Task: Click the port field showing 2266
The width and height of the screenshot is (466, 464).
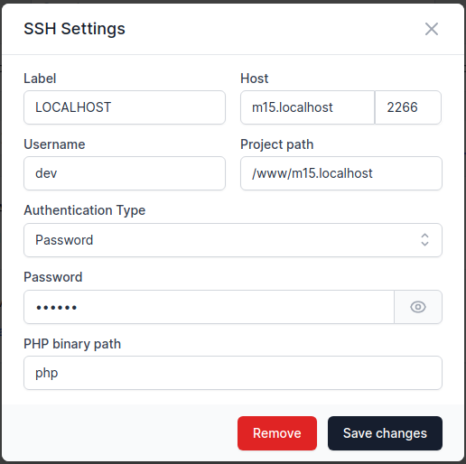Action: point(408,107)
